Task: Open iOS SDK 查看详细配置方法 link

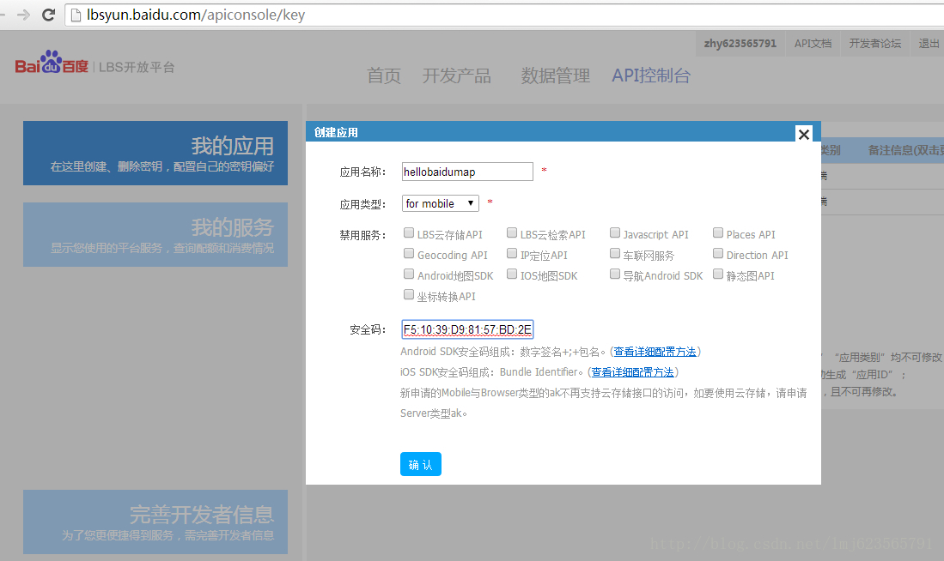Action: pyautogui.click(x=633, y=372)
